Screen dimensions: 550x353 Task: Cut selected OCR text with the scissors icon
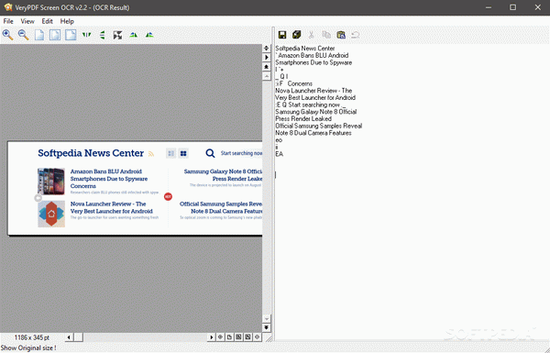pyautogui.click(x=311, y=35)
